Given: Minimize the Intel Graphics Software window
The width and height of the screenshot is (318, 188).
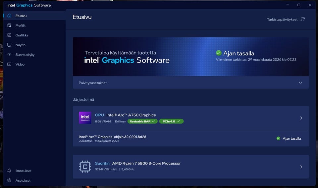Looking at the screenshot, I should (x=288, y=5).
